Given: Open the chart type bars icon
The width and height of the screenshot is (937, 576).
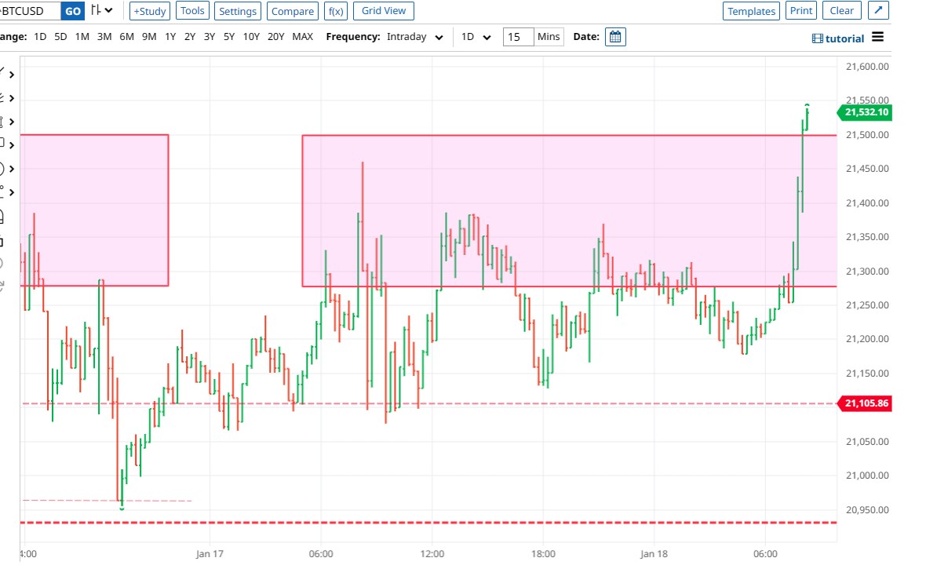Looking at the screenshot, I should [96, 10].
